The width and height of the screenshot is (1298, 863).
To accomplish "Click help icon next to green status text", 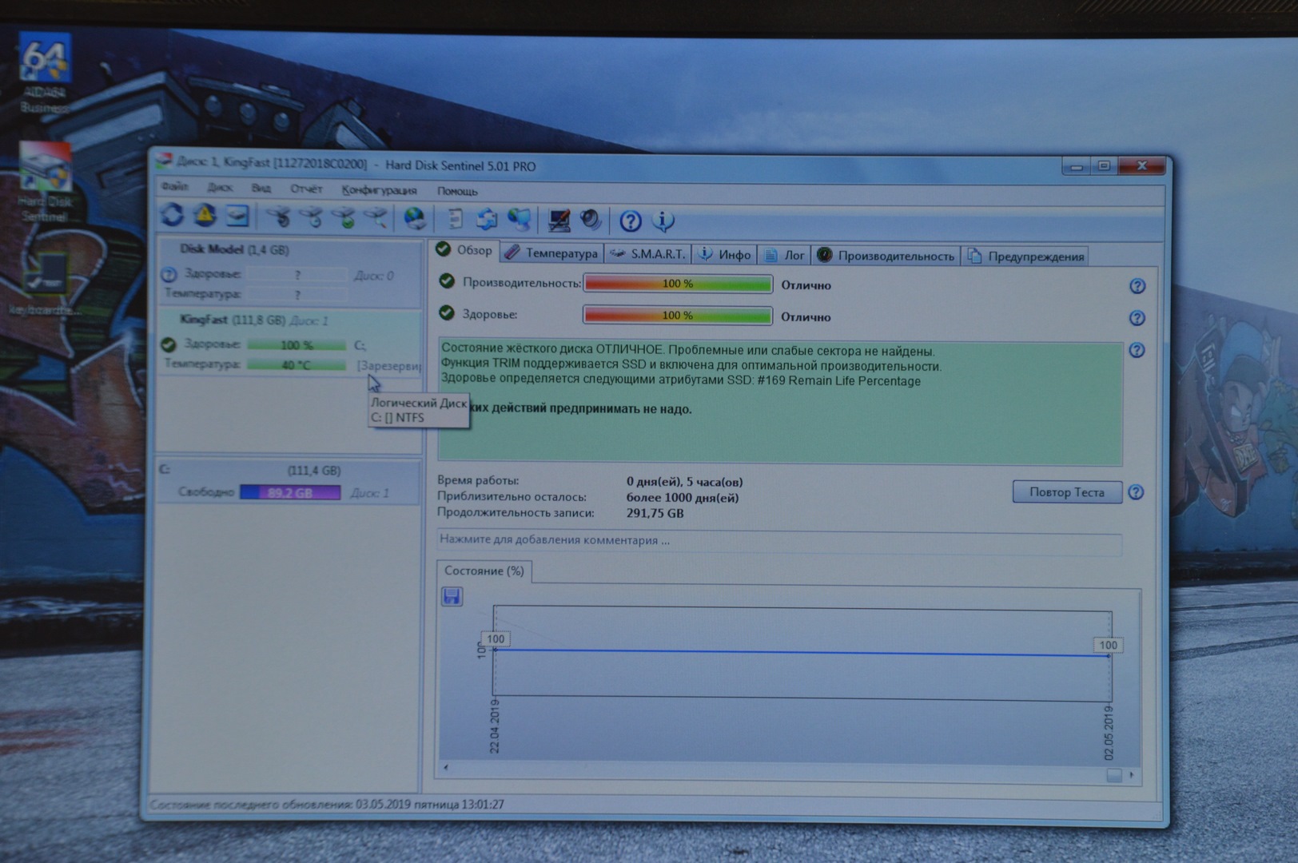I will pos(1137,350).
